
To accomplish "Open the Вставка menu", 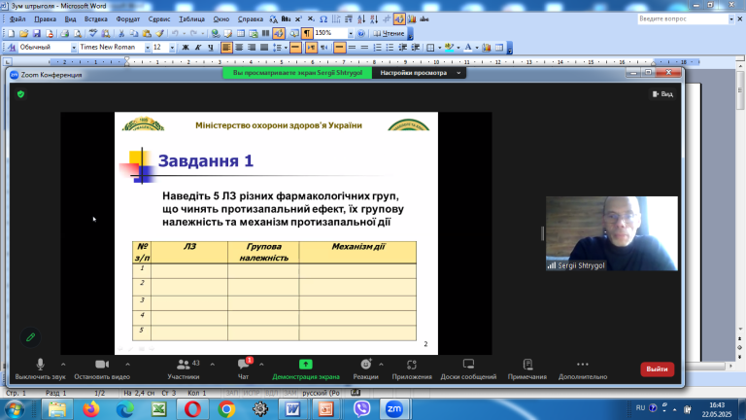I will 95,19.
